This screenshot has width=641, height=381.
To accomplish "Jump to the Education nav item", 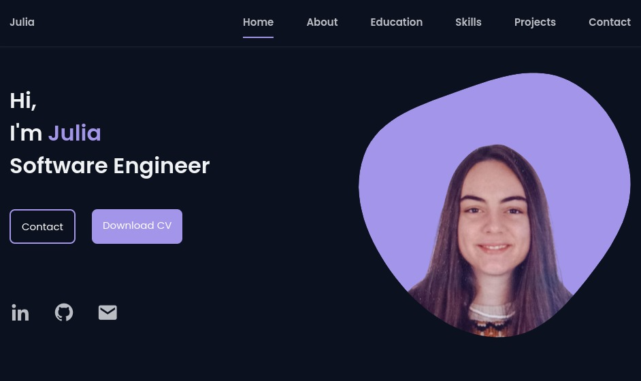I will (x=396, y=22).
